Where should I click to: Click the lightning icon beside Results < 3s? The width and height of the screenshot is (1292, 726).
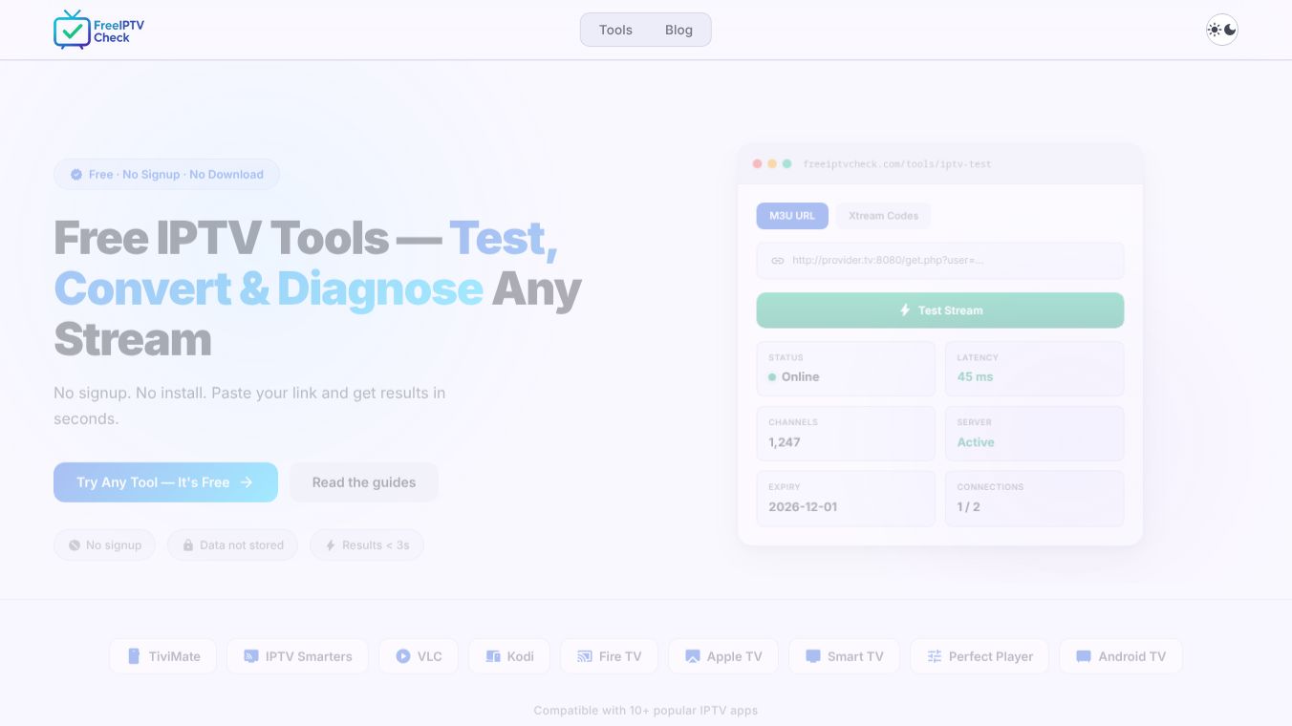tap(331, 545)
